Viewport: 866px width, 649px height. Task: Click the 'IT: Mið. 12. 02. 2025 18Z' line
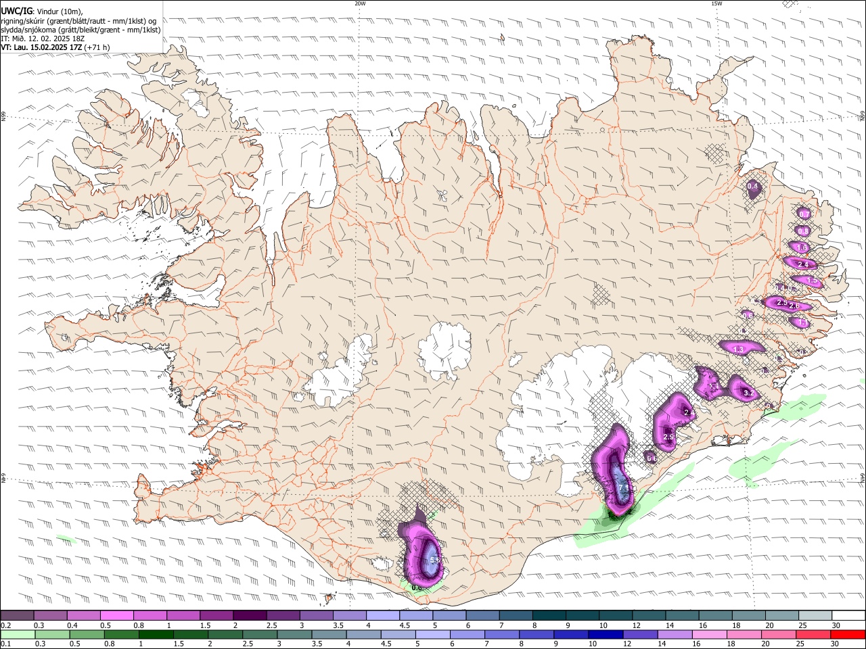(44, 39)
